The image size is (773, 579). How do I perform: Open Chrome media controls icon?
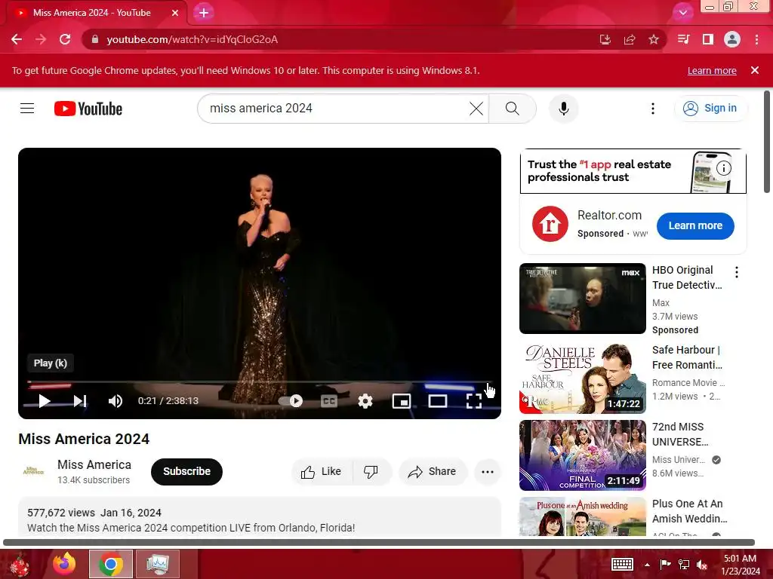[x=683, y=39]
